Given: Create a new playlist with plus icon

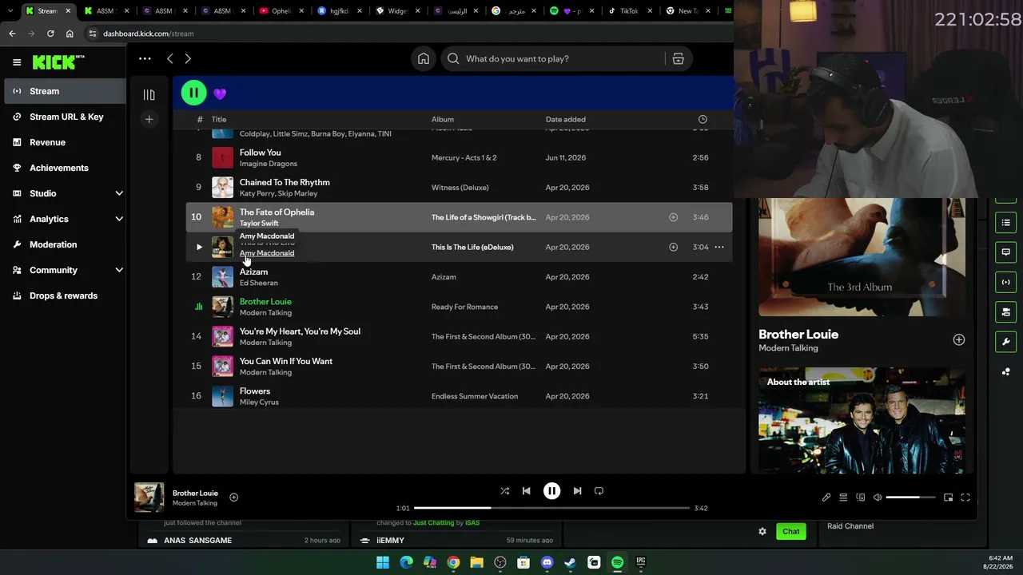Looking at the screenshot, I should [x=149, y=120].
